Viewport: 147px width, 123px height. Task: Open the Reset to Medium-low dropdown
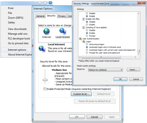click(x=106, y=70)
